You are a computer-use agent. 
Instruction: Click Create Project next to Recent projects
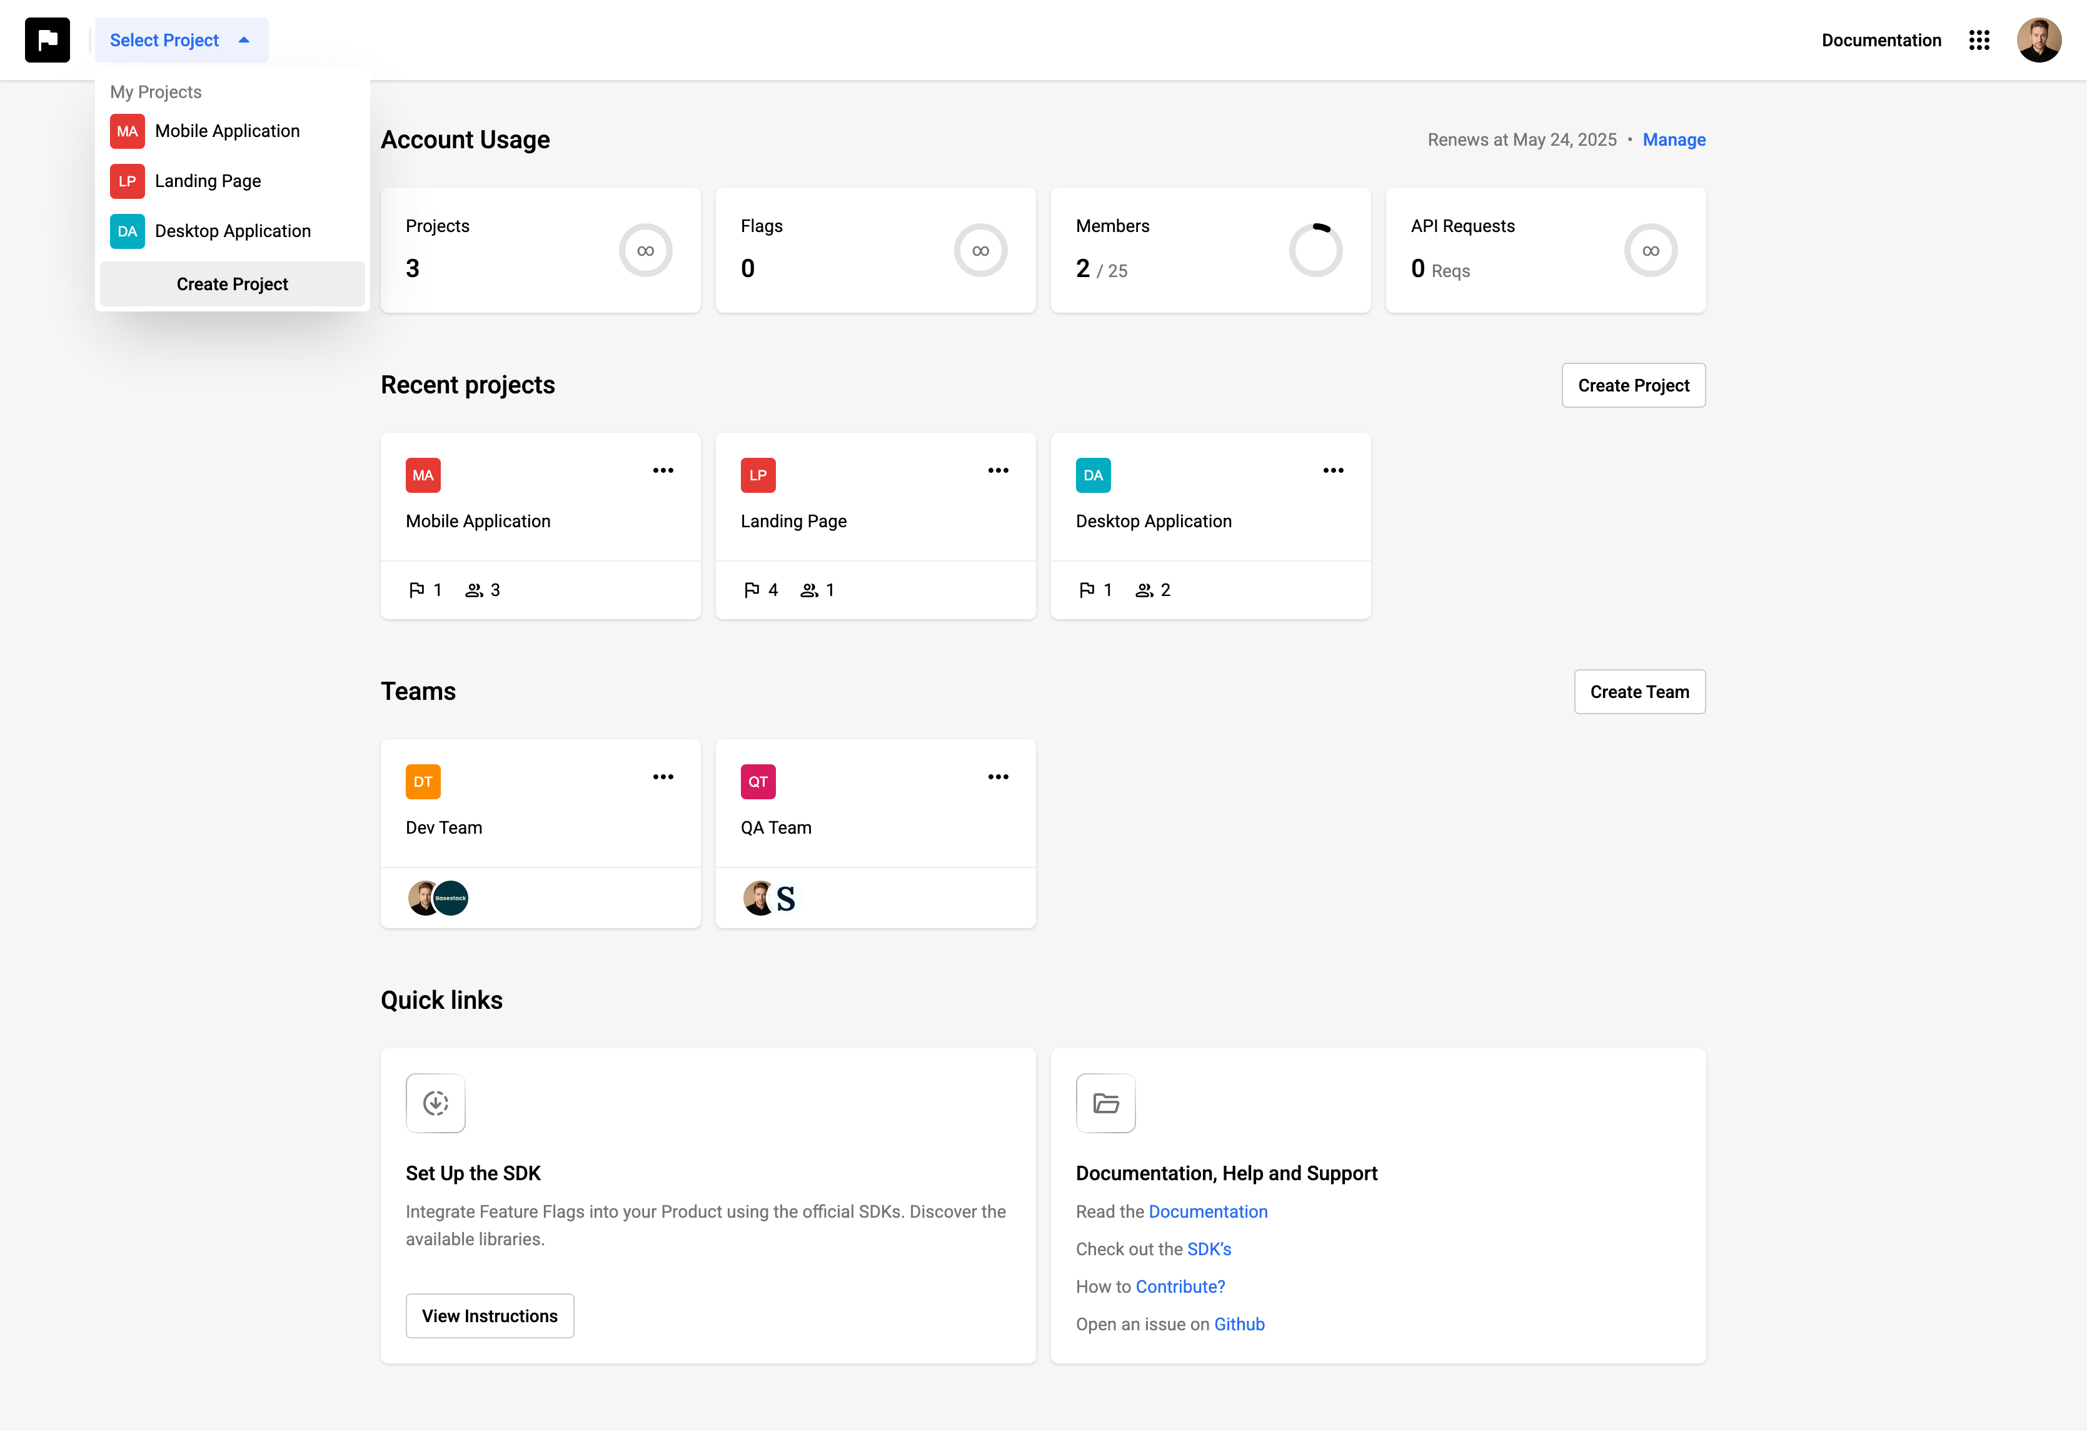tap(1632, 385)
